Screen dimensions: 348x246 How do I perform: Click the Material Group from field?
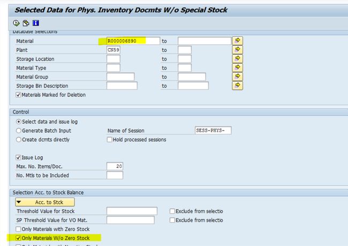(120, 77)
